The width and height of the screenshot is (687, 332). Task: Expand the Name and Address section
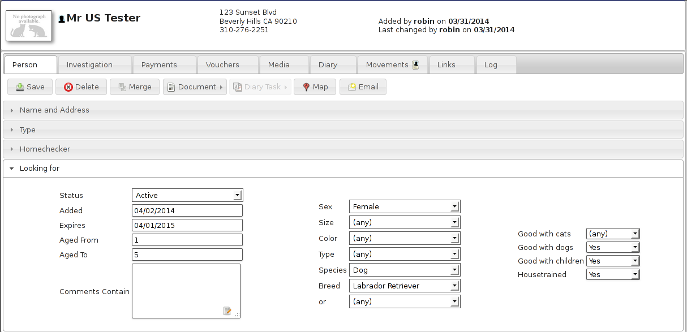click(54, 110)
